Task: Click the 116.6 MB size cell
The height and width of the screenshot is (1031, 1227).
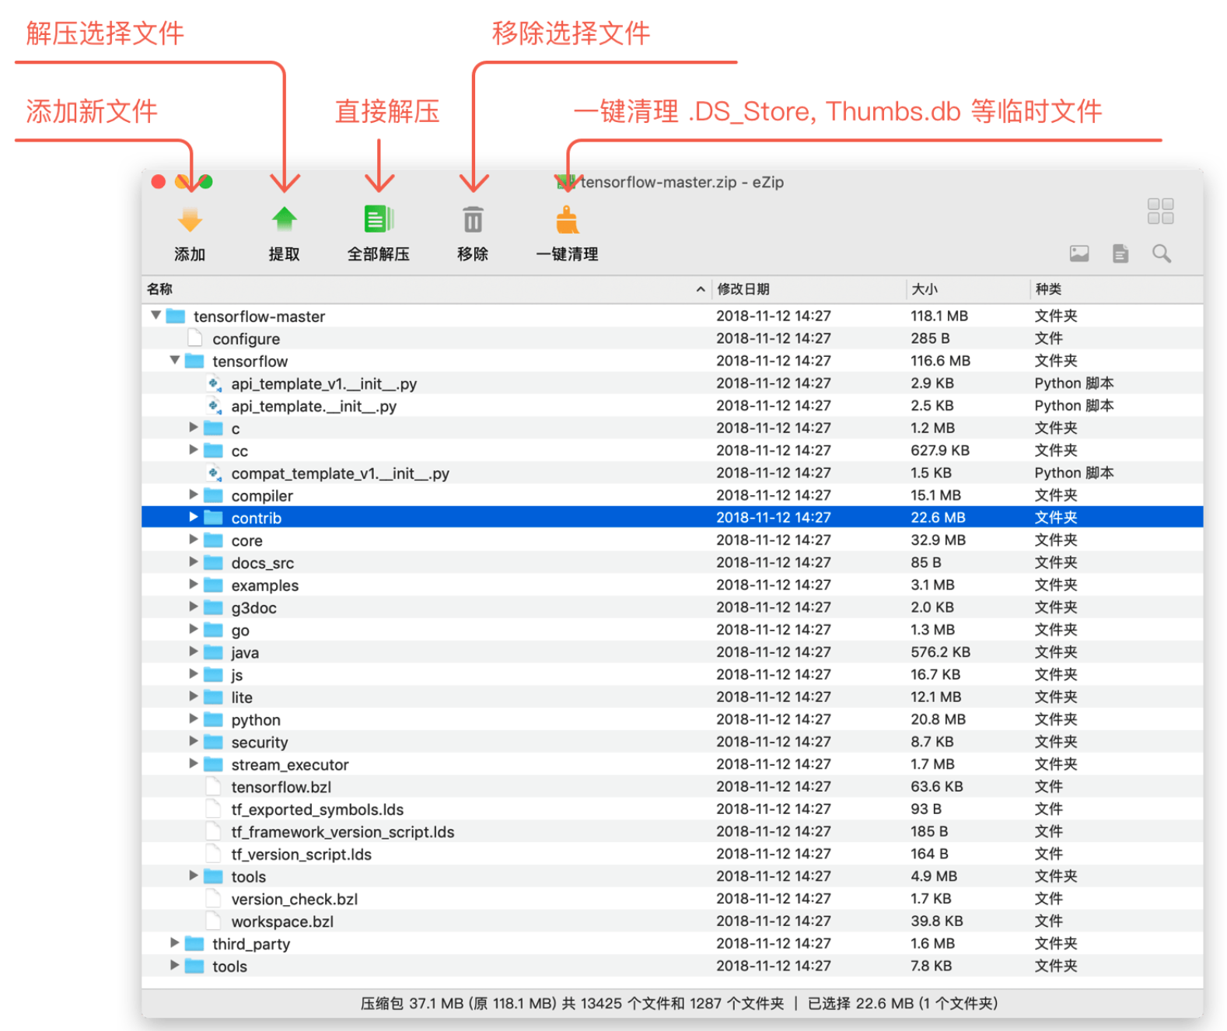Action: pos(940,361)
